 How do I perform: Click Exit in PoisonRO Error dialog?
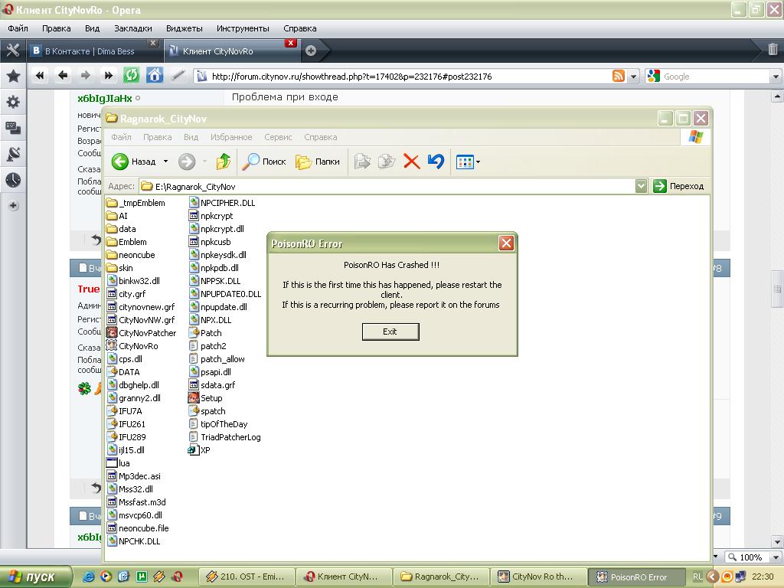[390, 332]
